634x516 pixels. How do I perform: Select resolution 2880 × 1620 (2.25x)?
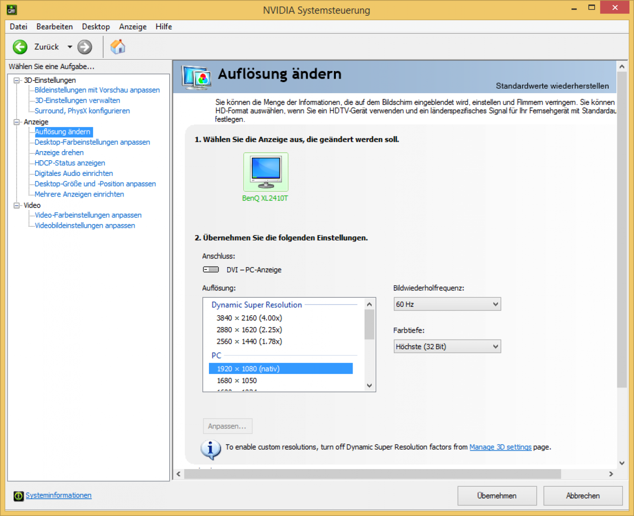[249, 330]
